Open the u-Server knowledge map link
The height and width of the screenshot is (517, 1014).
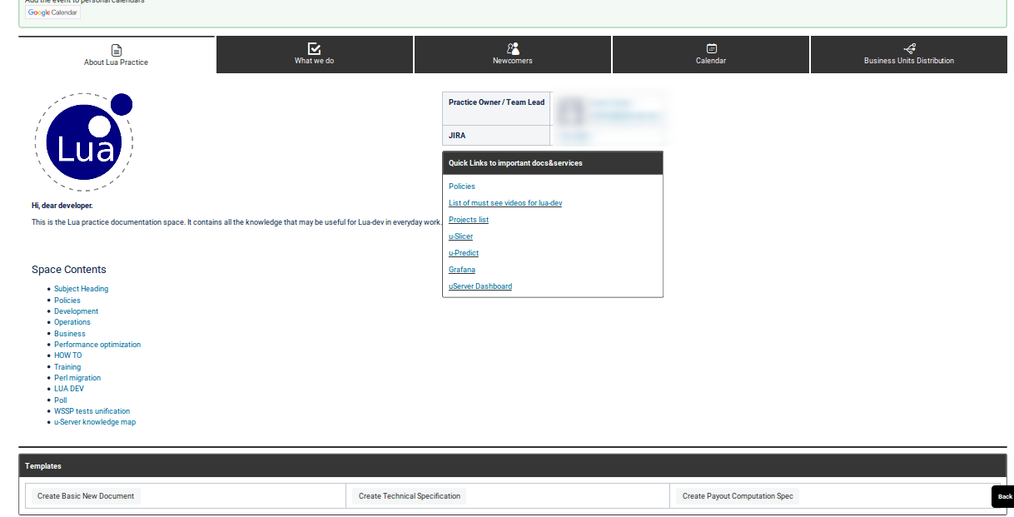point(95,422)
